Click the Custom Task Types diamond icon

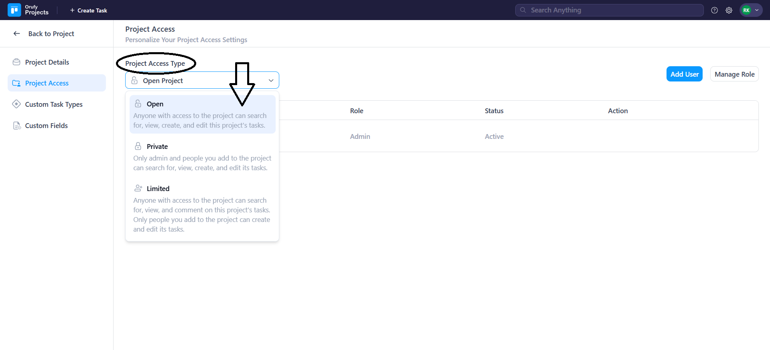point(16,104)
